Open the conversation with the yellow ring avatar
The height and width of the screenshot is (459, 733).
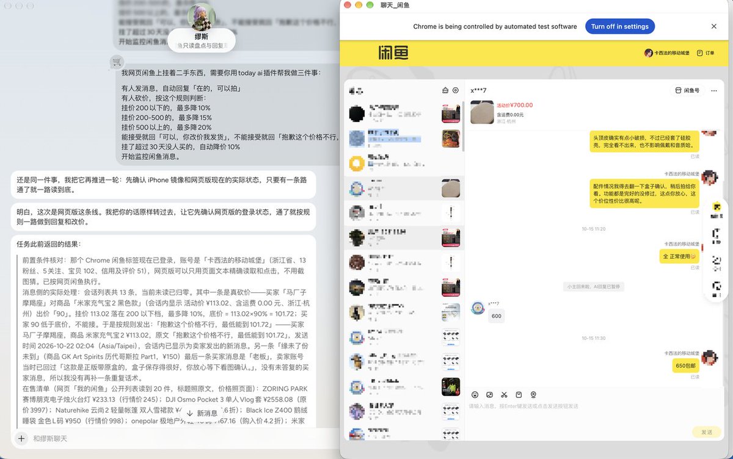404,163
